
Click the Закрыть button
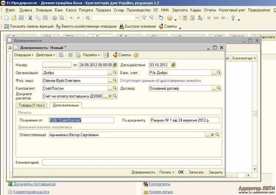point(216,172)
